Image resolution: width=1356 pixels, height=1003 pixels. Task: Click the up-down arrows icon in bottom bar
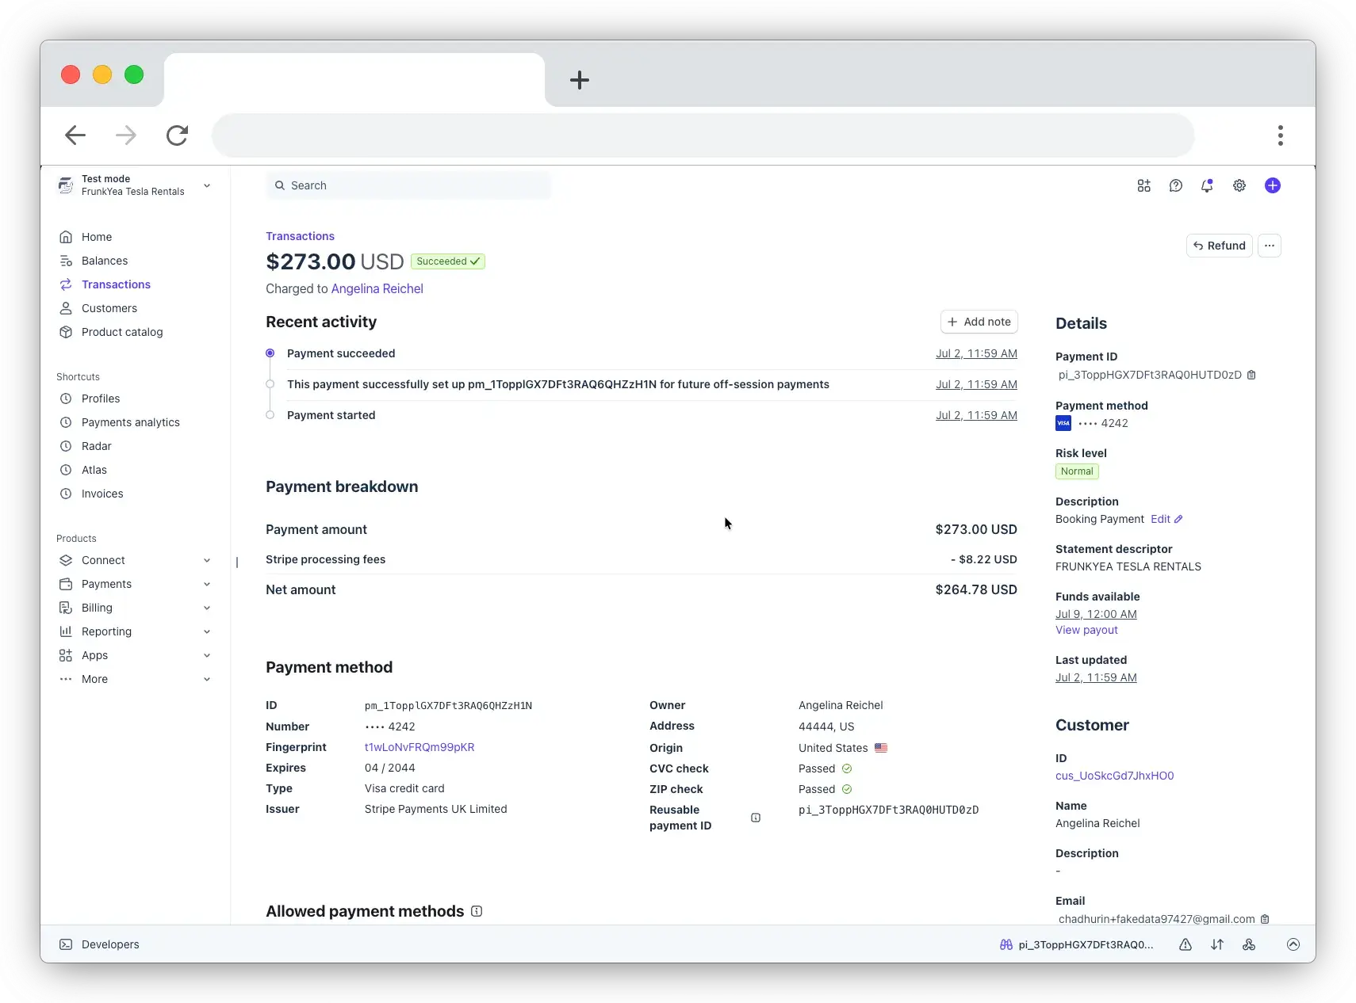click(1217, 944)
